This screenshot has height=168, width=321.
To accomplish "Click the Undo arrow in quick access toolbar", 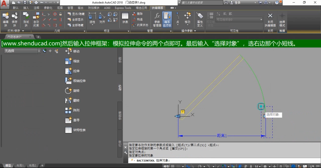I will pyautogui.click(x=42, y=2).
